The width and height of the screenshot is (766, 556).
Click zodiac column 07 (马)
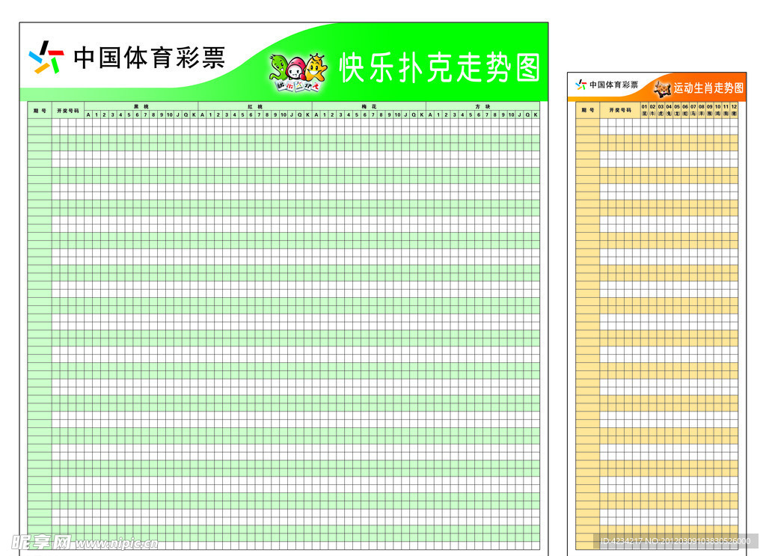tap(693, 110)
